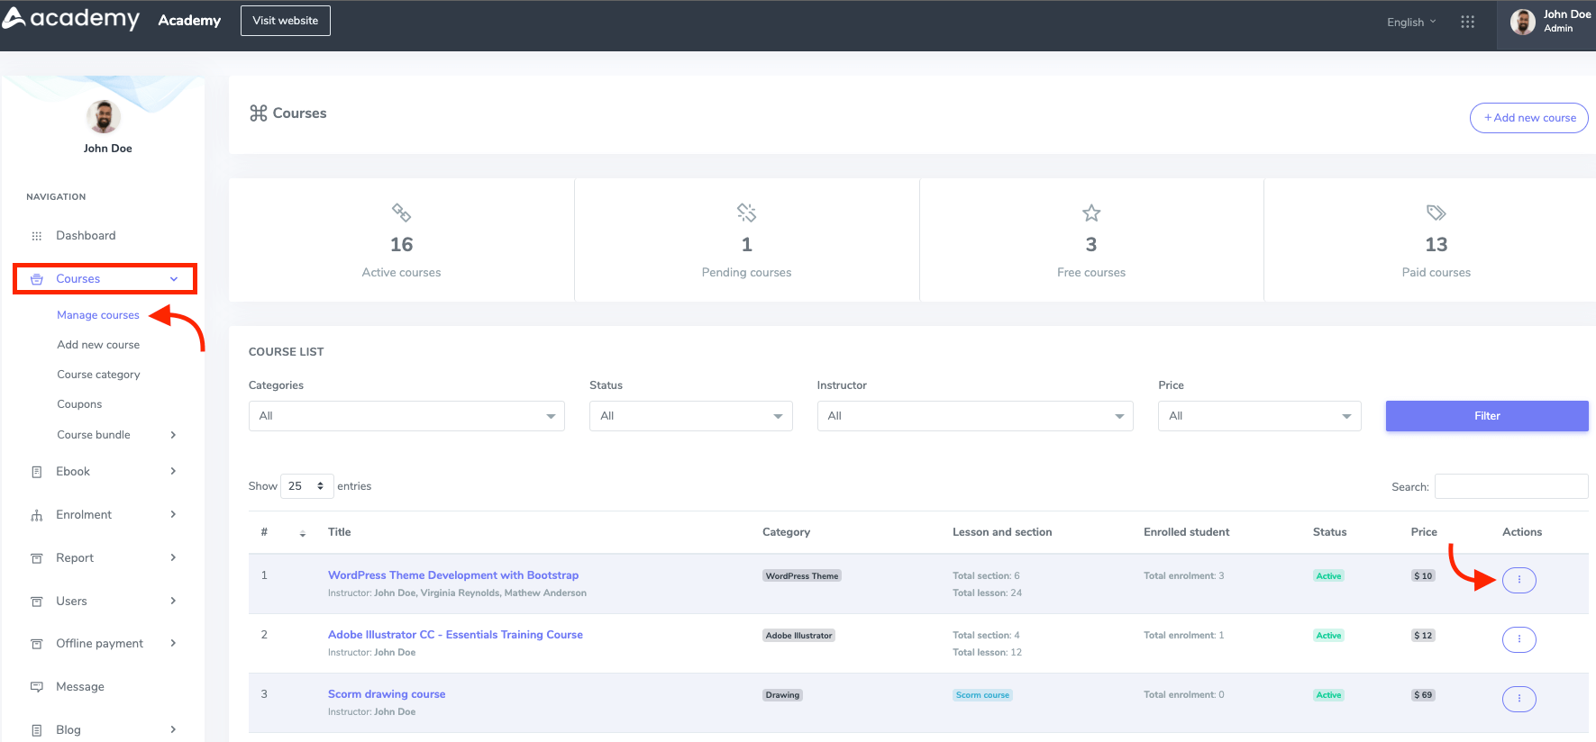This screenshot has height=742, width=1596.
Task: Click the Dashboard grid icon in sidebar
Action: [37, 236]
